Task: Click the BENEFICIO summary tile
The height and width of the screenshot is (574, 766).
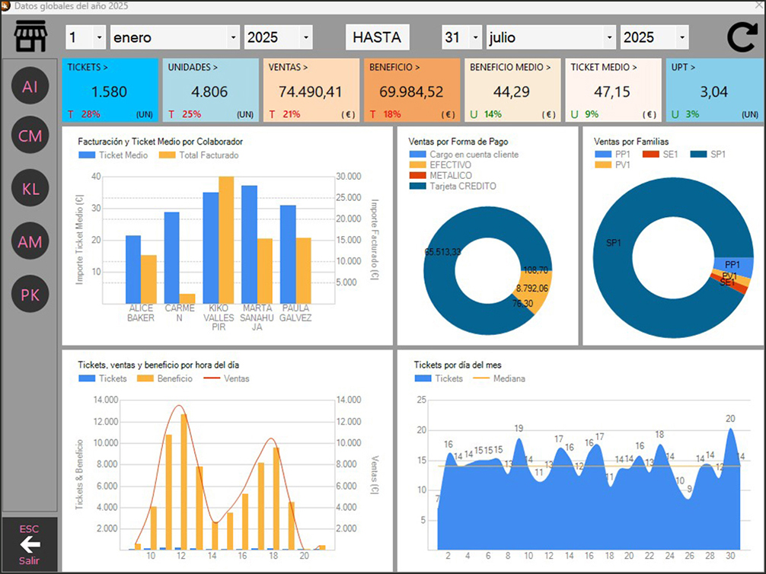Action: [411, 91]
